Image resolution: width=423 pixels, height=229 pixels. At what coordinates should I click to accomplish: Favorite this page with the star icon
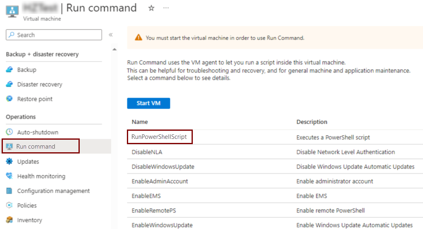click(151, 8)
